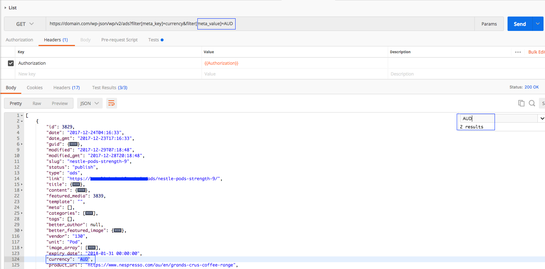This screenshot has width=545, height=269.
Task: Expand the List section triangle
Action: coord(5,8)
